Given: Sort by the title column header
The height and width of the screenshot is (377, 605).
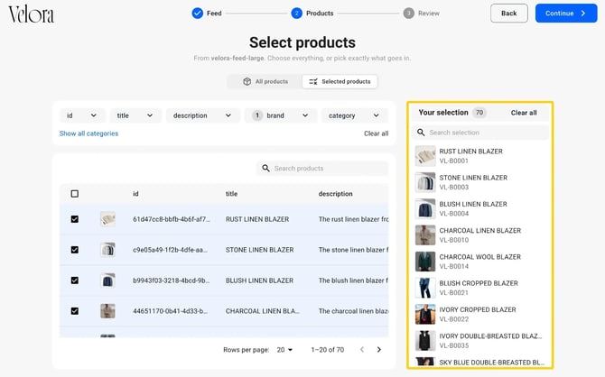Looking at the screenshot, I should [231, 194].
